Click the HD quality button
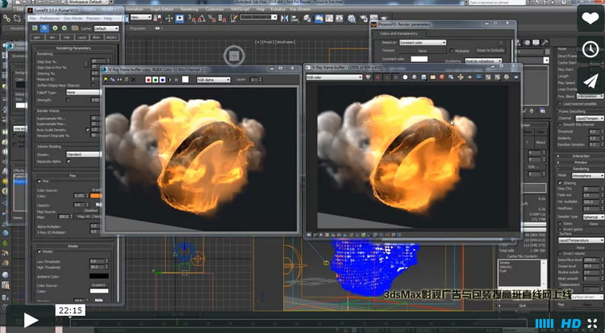This screenshot has height=333, width=605. pyautogui.click(x=570, y=323)
